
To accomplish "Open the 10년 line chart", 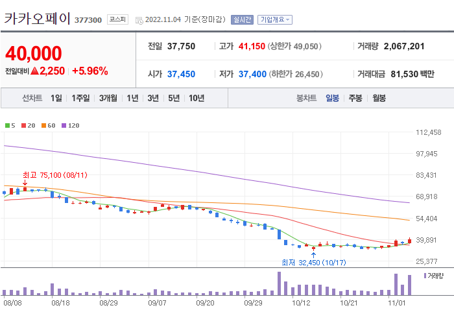I will click(x=197, y=98).
